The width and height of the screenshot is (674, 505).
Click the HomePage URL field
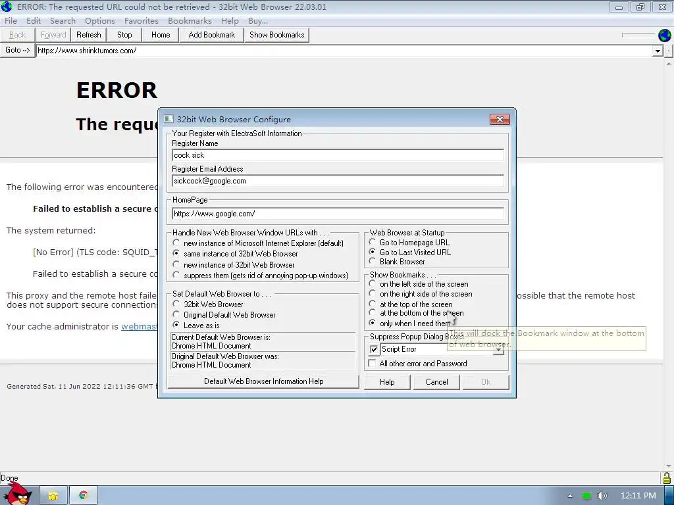(x=338, y=214)
